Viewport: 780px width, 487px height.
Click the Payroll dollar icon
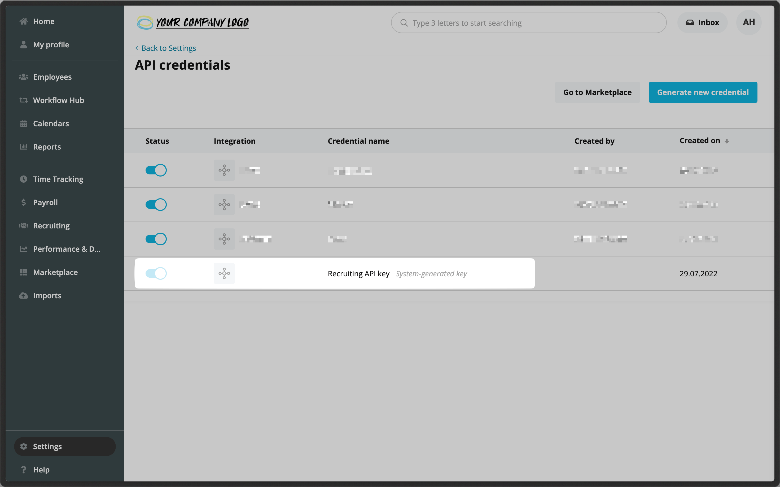click(x=24, y=202)
